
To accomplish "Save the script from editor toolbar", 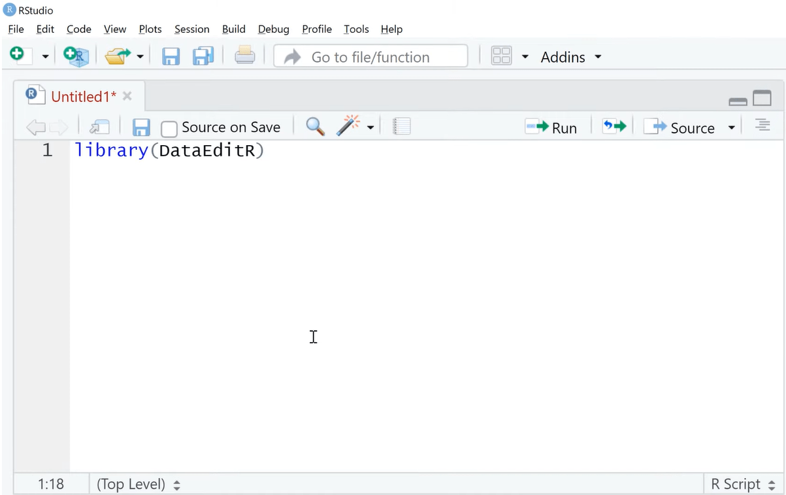I will [x=141, y=127].
